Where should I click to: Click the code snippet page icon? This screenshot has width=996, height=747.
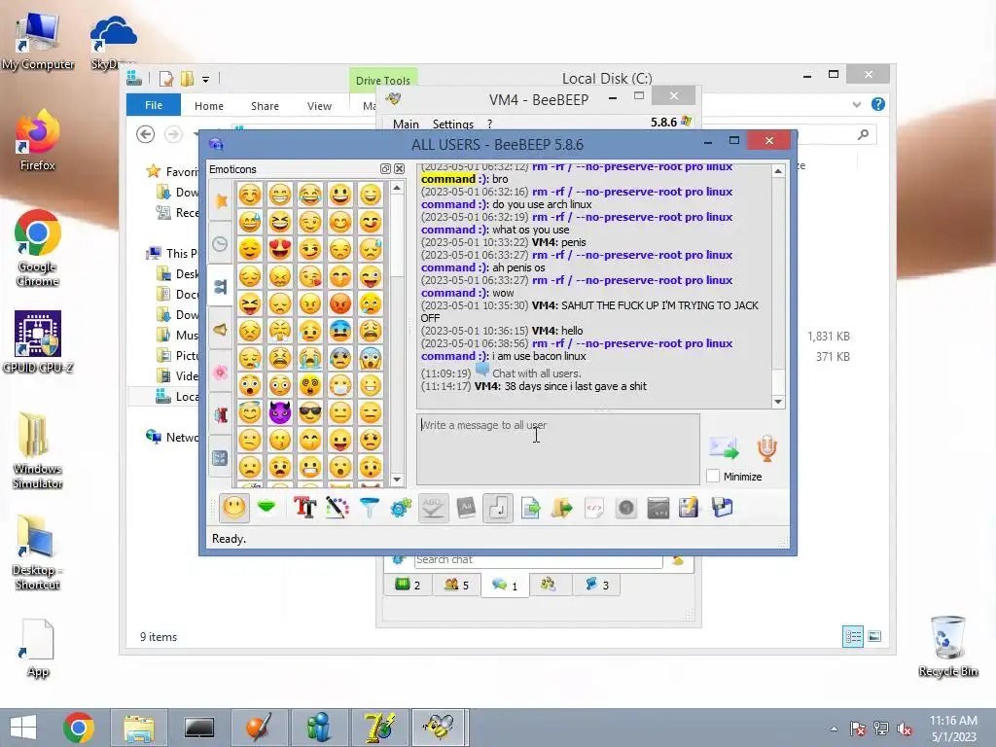(594, 508)
